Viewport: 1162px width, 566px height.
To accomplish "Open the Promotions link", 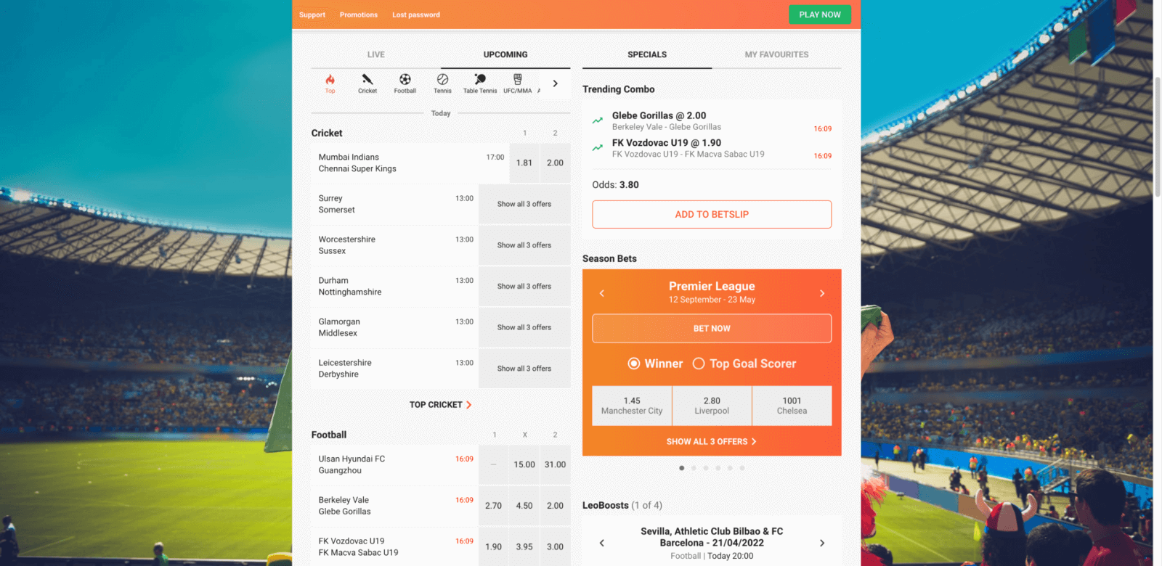I will (x=359, y=15).
